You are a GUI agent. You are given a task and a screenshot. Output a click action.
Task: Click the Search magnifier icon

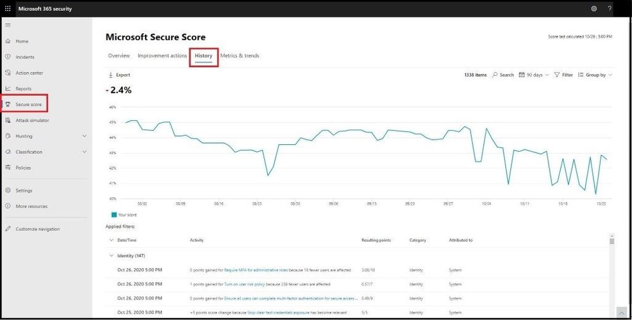coord(495,75)
